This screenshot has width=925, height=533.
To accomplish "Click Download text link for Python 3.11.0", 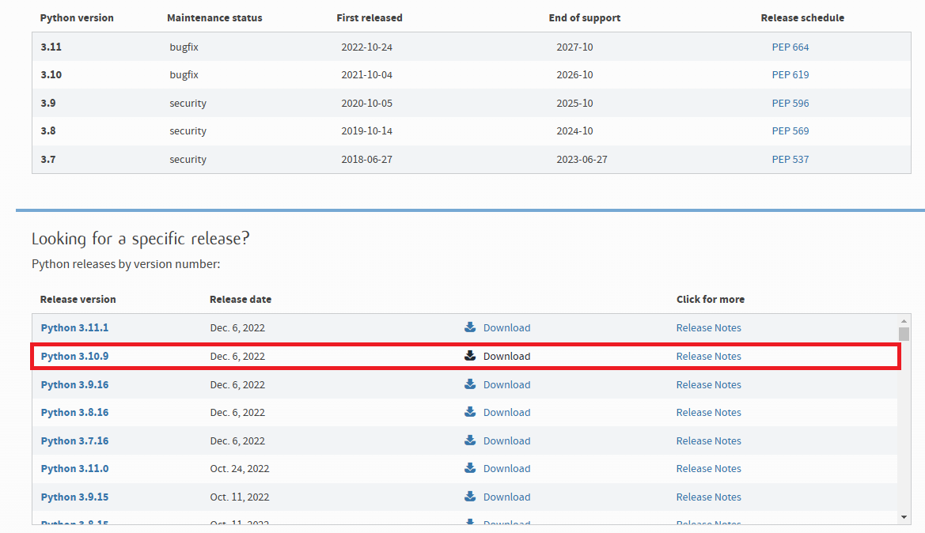I will 506,468.
